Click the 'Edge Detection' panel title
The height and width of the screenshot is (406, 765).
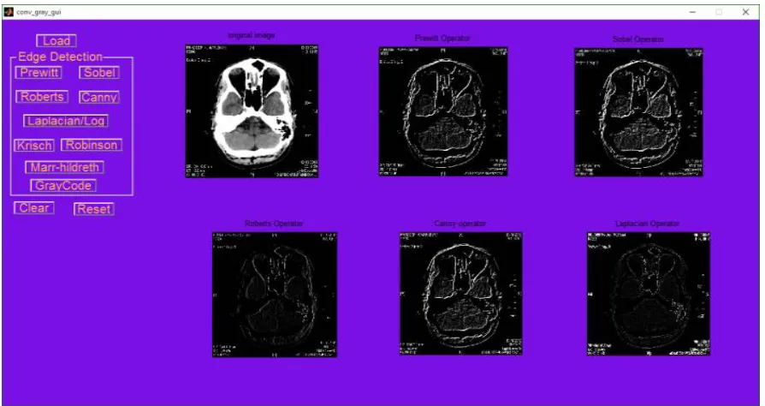[x=60, y=57]
